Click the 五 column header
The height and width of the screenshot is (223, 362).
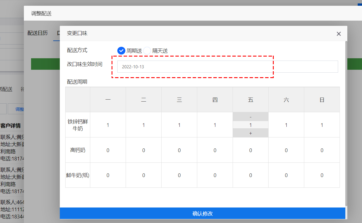[250, 100]
